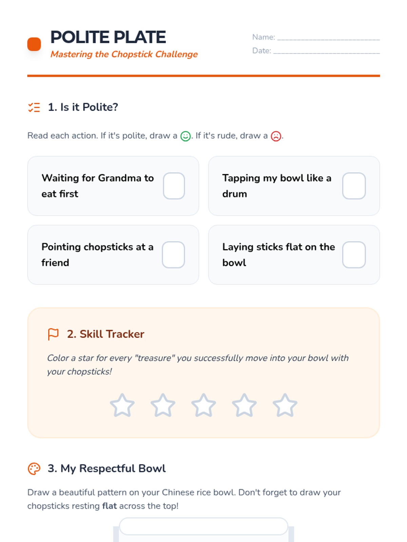The height and width of the screenshot is (542, 407).
Task: Click the red frowning face icon
Action: (x=276, y=136)
